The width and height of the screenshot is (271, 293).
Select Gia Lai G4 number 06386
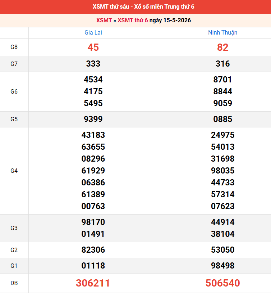93,182
